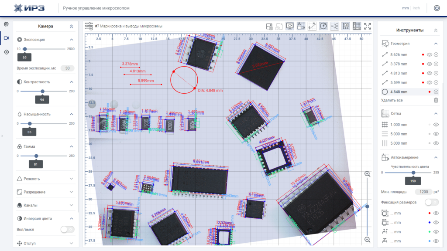Collapse the Геометрия section
The height and width of the screenshot is (251, 447).
tap(436, 44)
